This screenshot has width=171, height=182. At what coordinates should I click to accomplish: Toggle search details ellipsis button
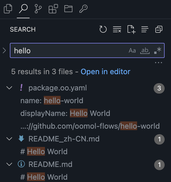coord(159,63)
